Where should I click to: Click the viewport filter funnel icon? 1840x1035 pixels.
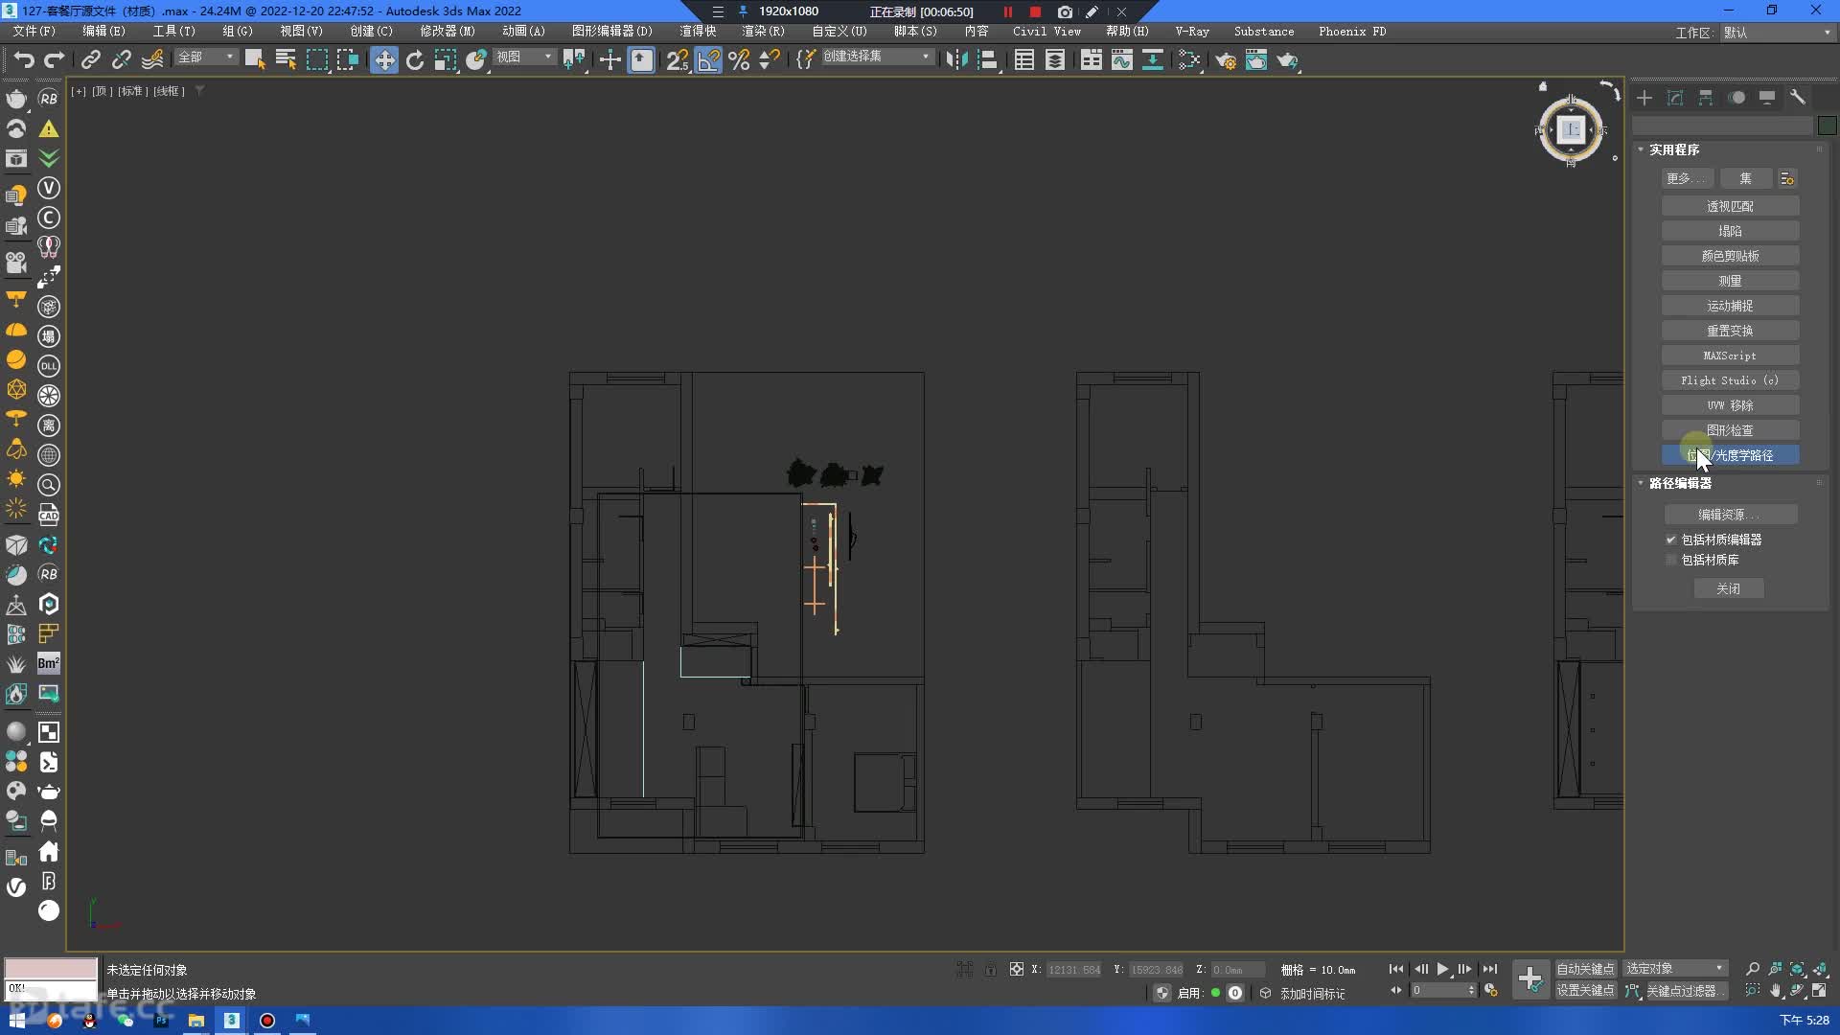[200, 91]
